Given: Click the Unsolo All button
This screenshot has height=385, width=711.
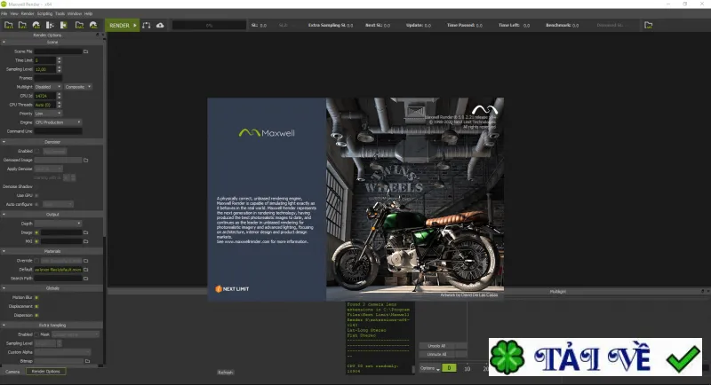Looking at the screenshot, I should 436,346.
